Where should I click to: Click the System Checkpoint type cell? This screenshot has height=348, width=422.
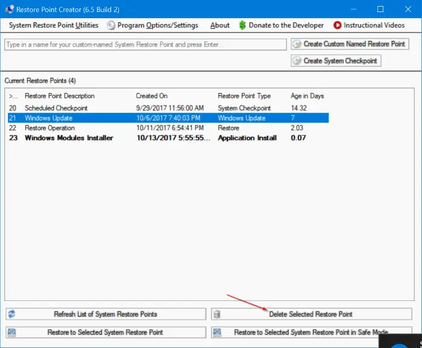coord(244,108)
